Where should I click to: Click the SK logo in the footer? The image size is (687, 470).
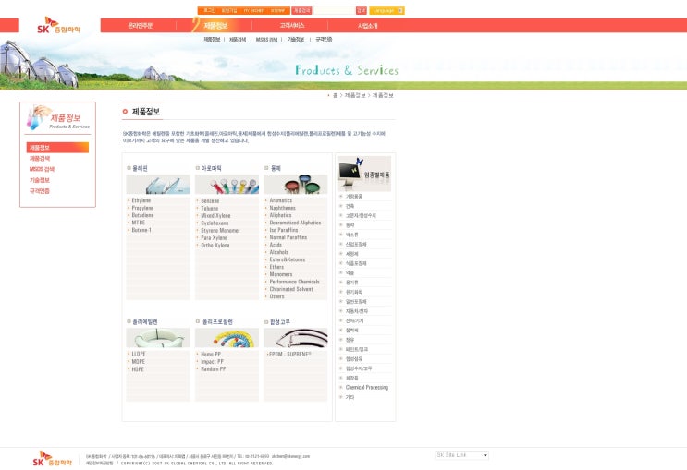coord(52,458)
